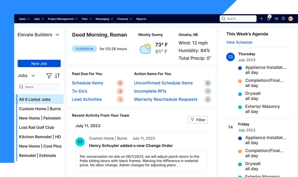The height and width of the screenshot is (177, 298).
Task: Open Unconfirmed Schedule Items link
Action: pyautogui.click(x=163, y=83)
